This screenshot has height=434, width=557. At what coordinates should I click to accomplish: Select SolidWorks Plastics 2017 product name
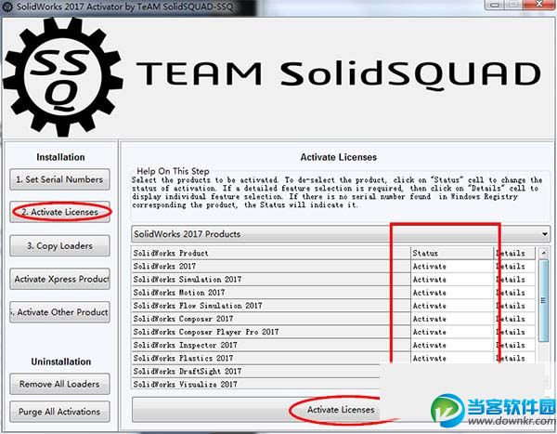point(183,358)
